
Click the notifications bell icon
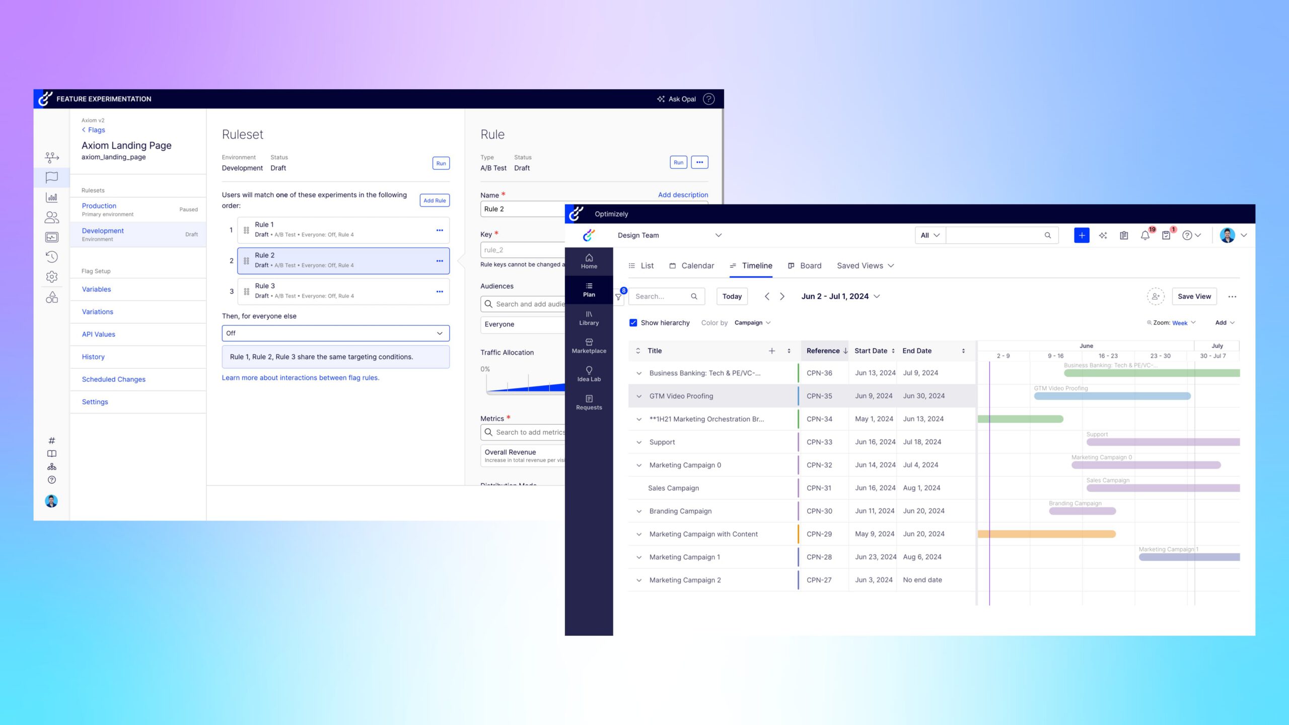point(1144,236)
